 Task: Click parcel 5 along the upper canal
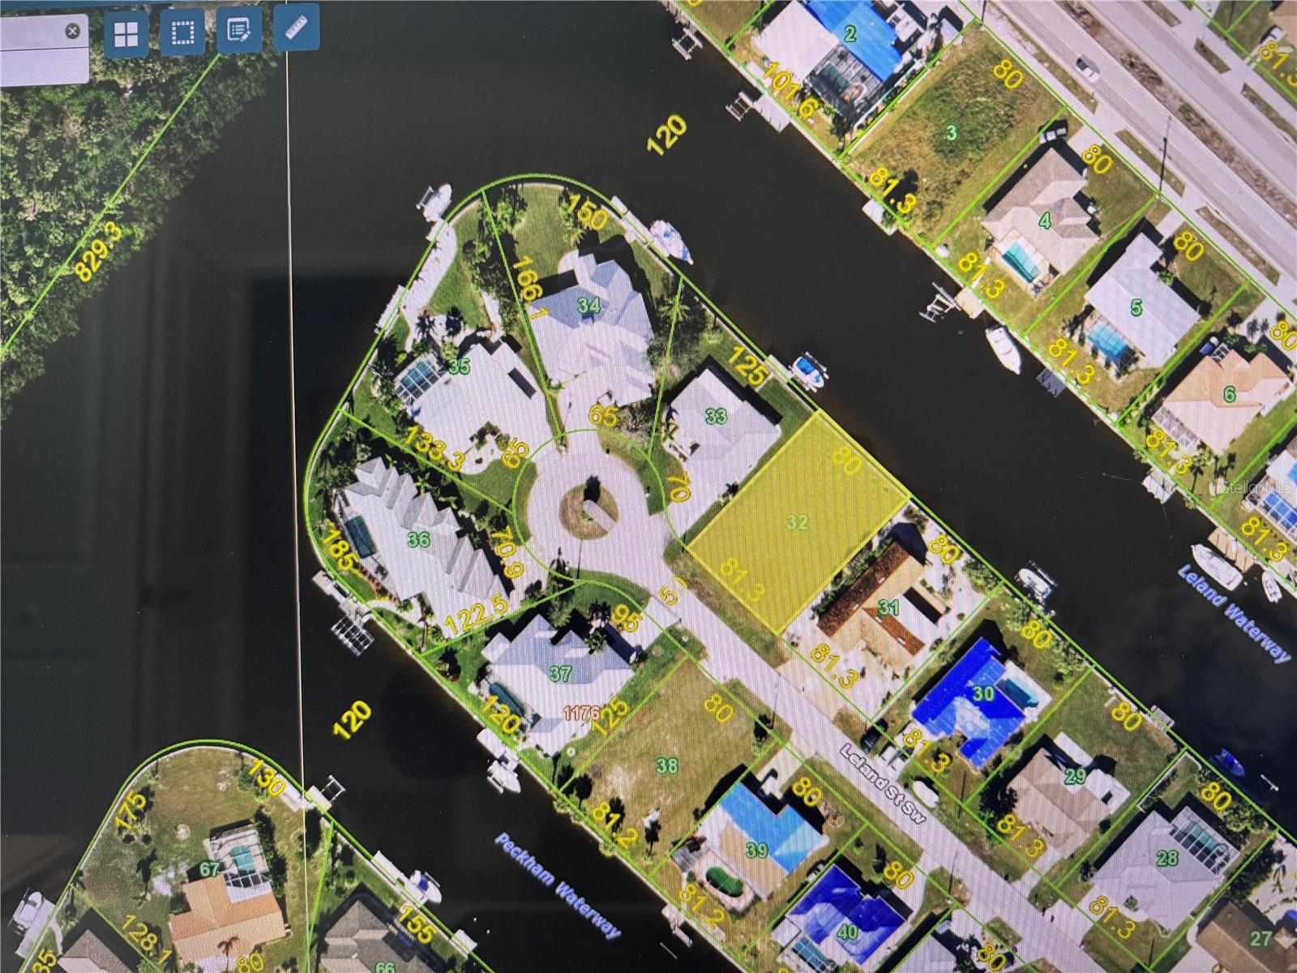pyautogui.click(x=1136, y=308)
